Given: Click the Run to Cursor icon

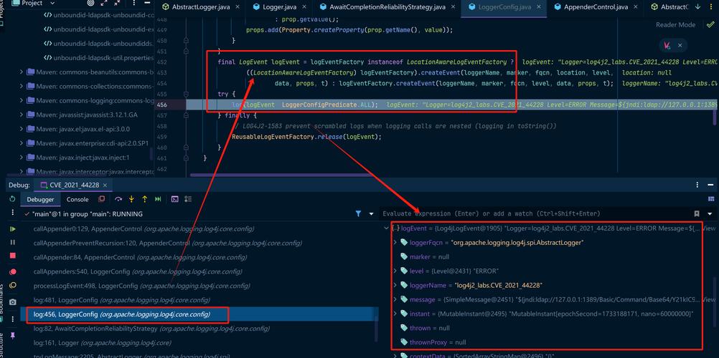Looking at the screenshot, I should tap(158, 199).
